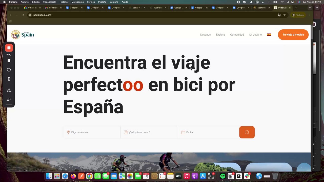Click the translate page icon in address bar
This screenshot has height=182, width=324.
pyautogui.click(x=279, y=15)
